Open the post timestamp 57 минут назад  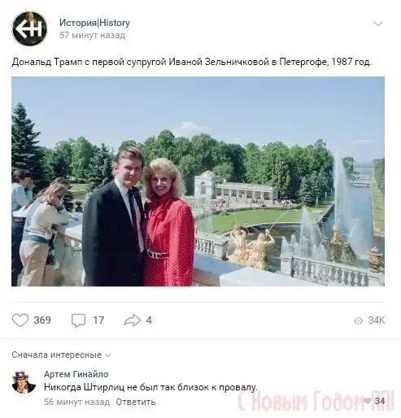[92, 35]
